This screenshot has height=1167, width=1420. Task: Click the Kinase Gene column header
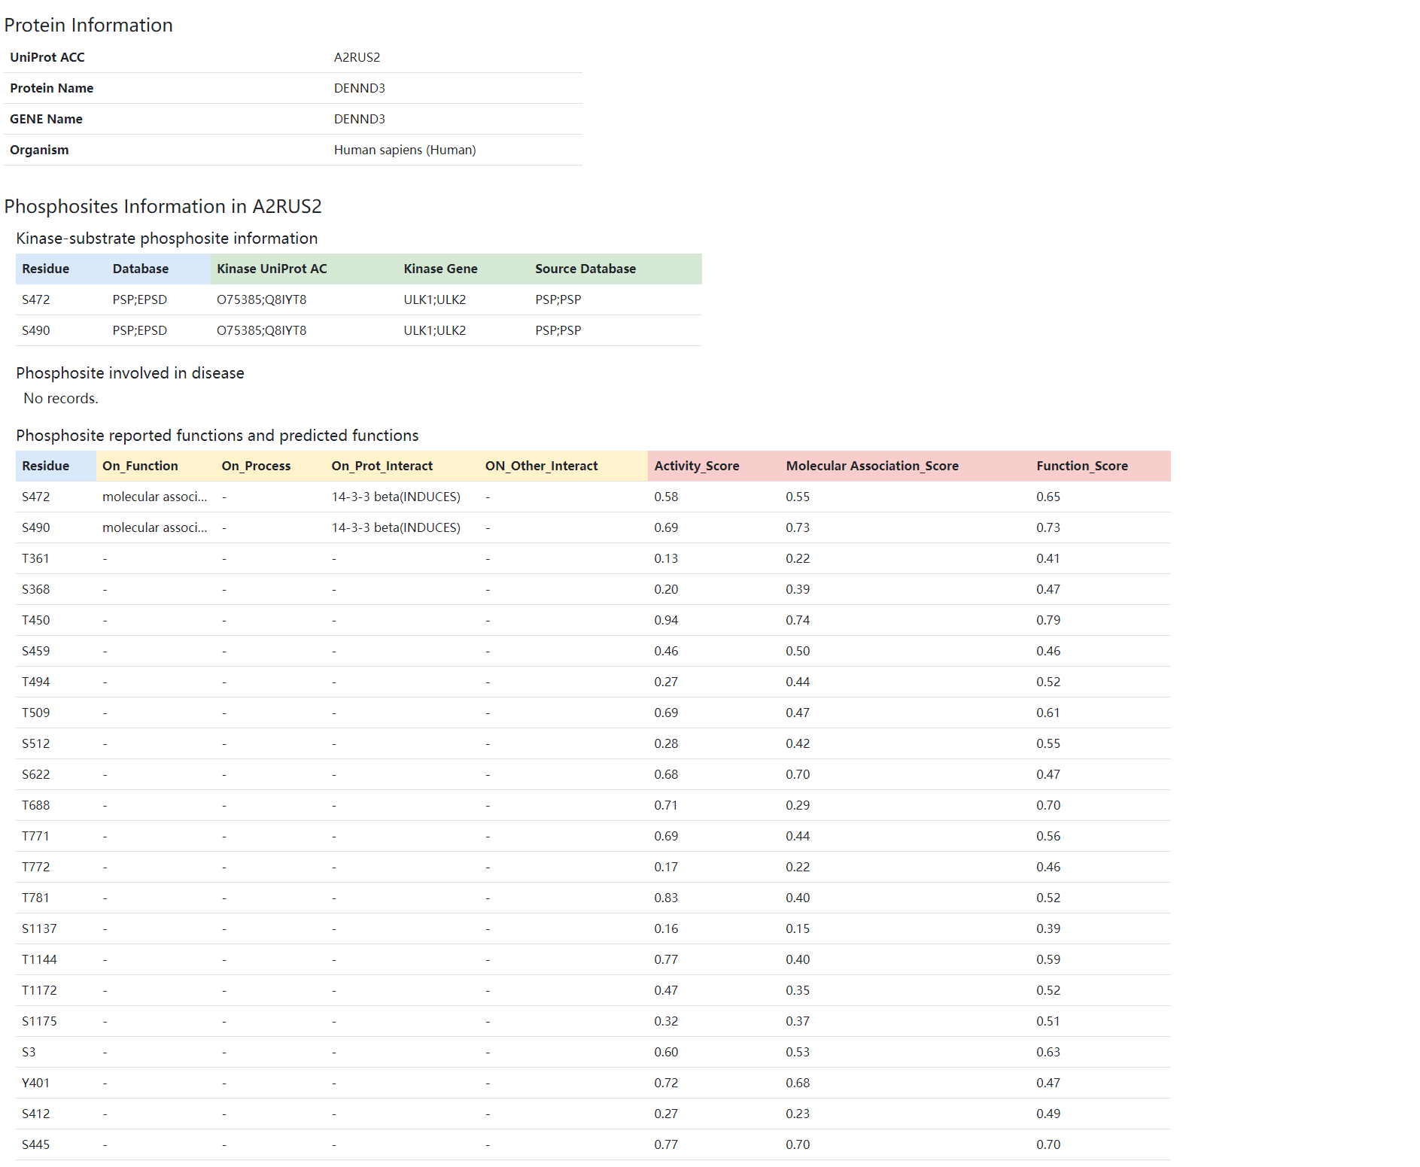pyautogui.click(x=440, y=269)
